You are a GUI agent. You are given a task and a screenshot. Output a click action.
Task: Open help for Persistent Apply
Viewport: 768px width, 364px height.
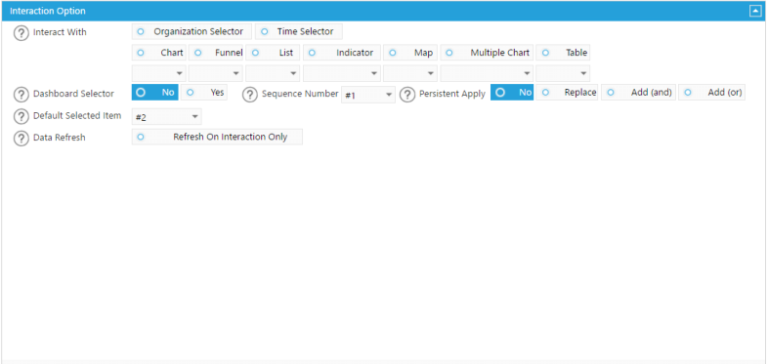coord(407,94)
